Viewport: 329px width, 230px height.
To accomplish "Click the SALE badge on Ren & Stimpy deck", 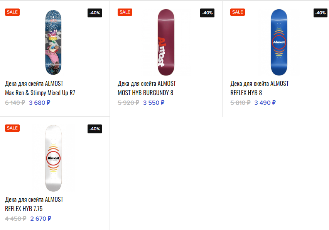I will pyautogui.click(x=12, y=12).
